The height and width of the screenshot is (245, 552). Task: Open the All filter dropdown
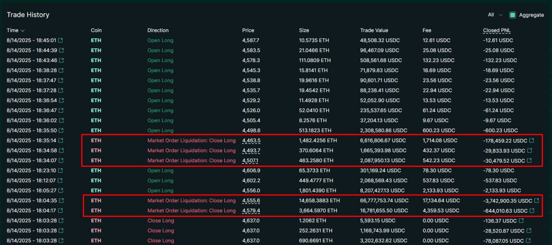(x=495, y=15)
